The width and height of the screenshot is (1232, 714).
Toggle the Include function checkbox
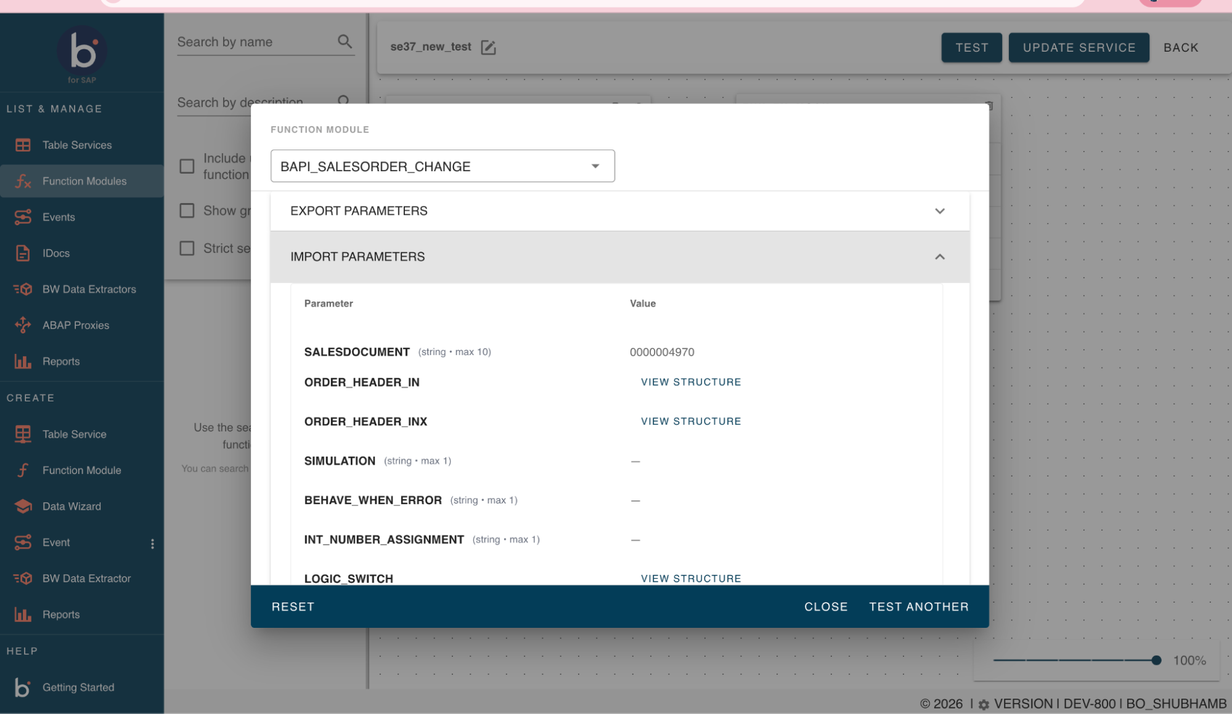(187, 166)
